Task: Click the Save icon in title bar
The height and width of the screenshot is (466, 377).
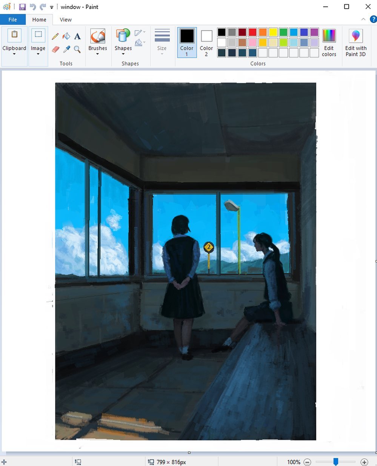Action: pyautogui.click(x=22, y=7)
